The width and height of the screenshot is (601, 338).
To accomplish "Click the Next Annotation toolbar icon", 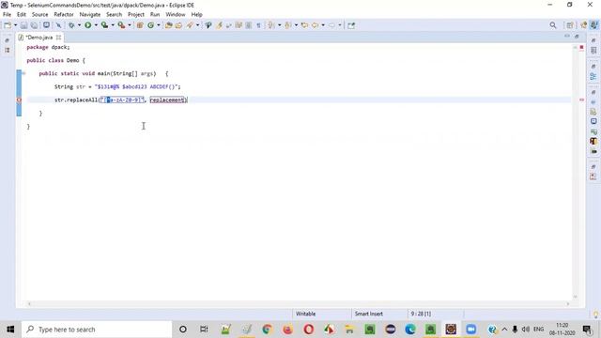I will click(x=271, y=25).
